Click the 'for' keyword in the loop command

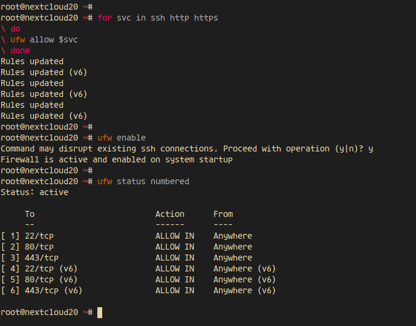pos(105,18)
